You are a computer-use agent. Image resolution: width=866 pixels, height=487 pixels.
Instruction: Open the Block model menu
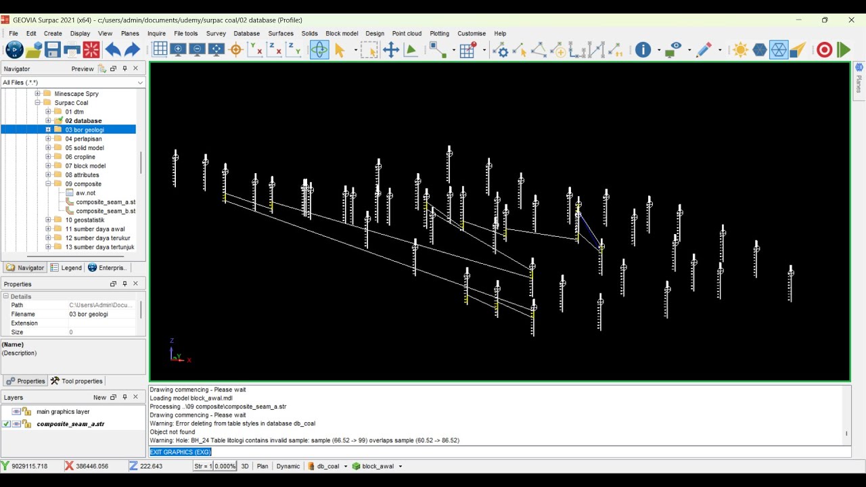342,33
